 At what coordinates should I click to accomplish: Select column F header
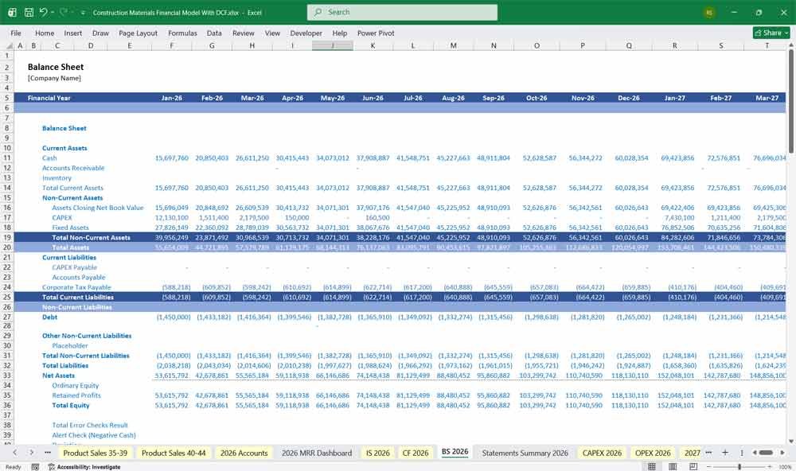click(172, 45)
